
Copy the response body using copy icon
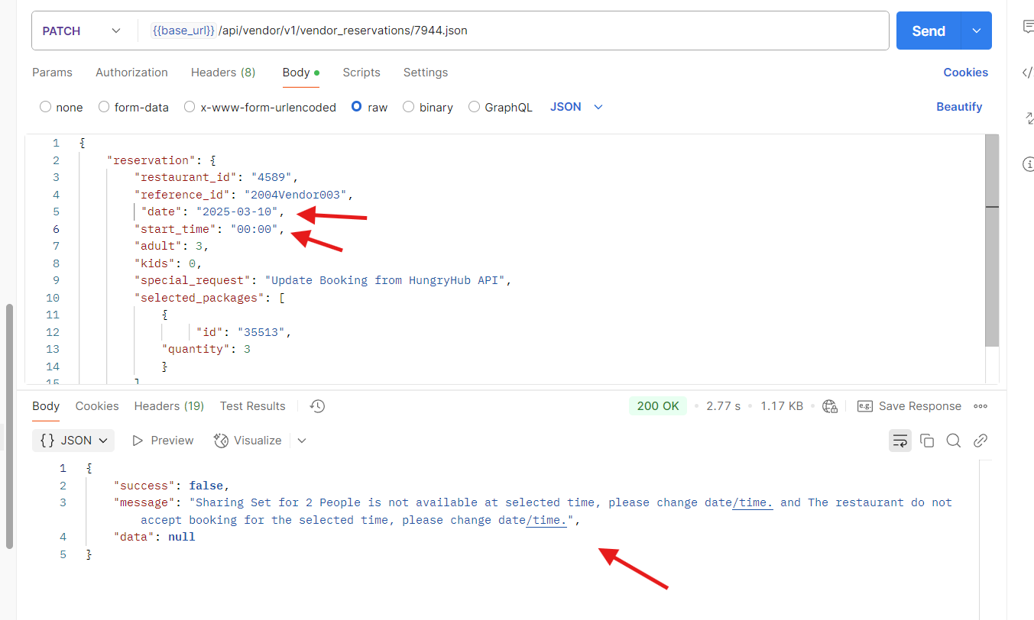coord(927,441)
